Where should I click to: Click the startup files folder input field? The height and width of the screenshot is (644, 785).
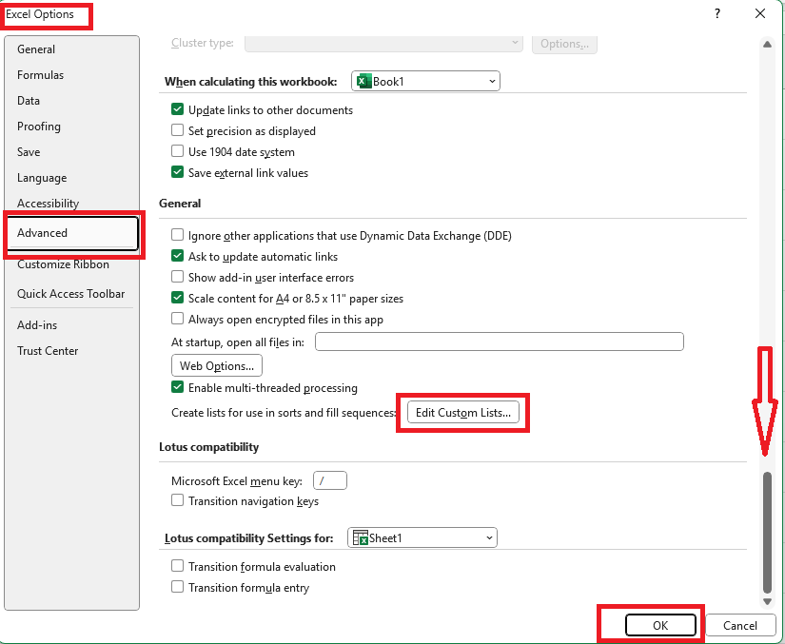[499, 342]
